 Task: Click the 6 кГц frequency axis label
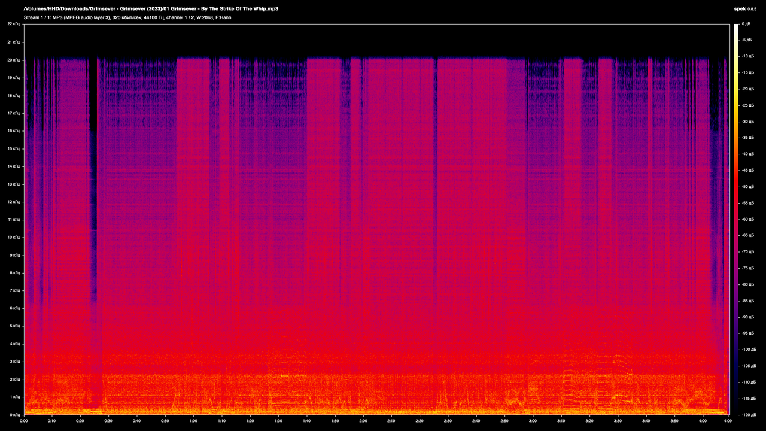point(14,308)
